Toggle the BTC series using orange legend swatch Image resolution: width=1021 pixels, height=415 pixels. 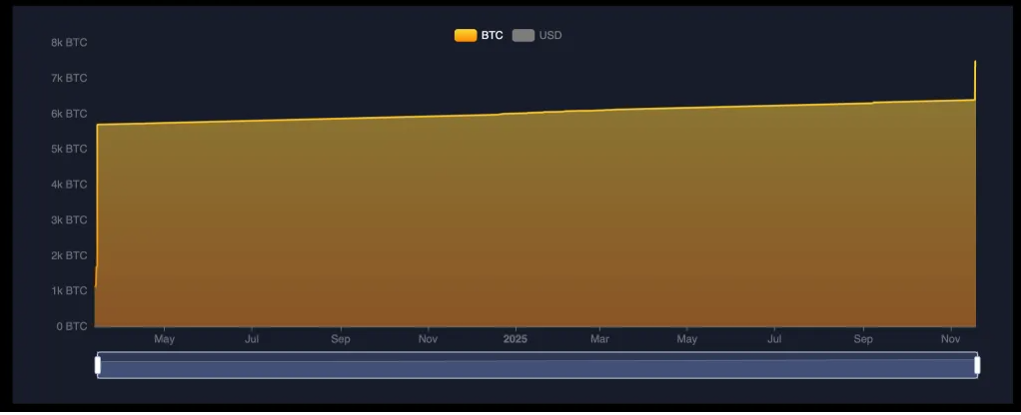(x=466, y=36)
